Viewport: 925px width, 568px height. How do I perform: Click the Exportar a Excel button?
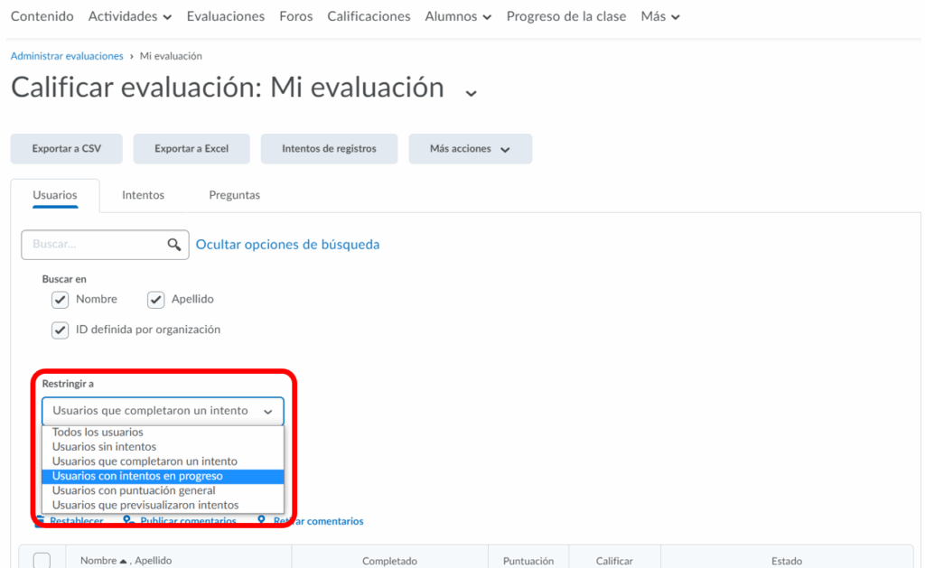pyautogui.click(x=192, y=149)
